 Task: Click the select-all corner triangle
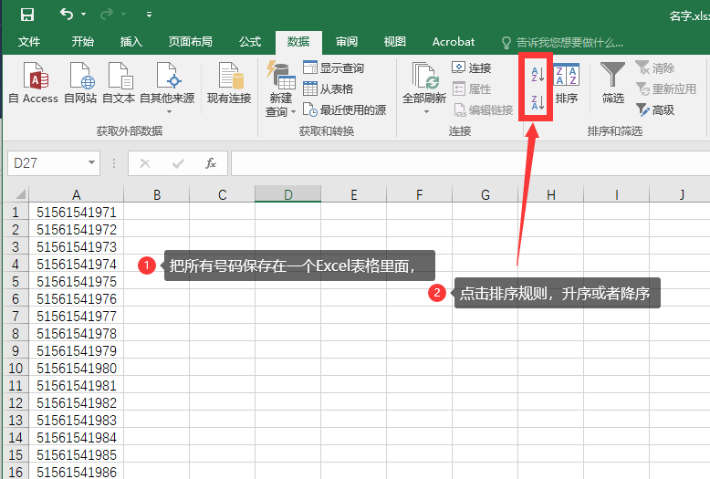pos(19,194)
